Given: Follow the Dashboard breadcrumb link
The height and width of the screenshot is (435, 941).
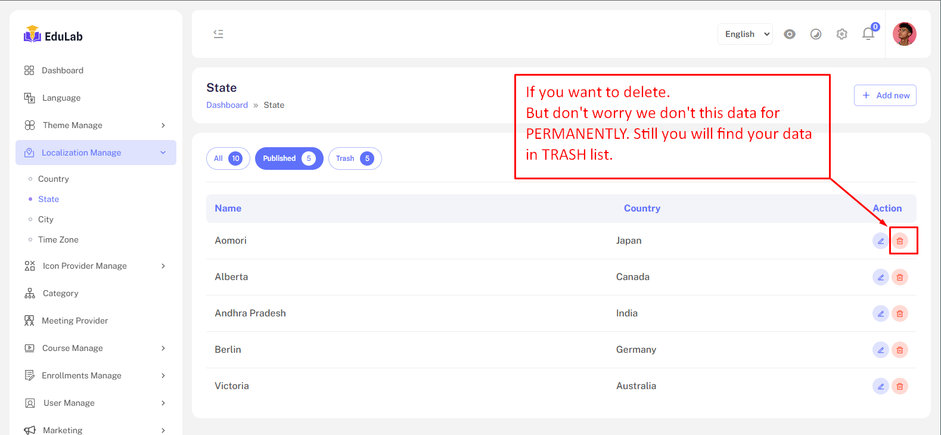Looking at the screenshot, I should click(x=227, y=105).
